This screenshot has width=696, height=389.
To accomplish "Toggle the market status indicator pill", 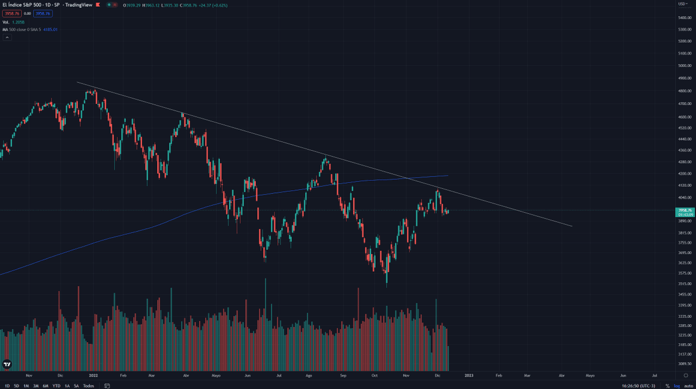I will 111,5.
